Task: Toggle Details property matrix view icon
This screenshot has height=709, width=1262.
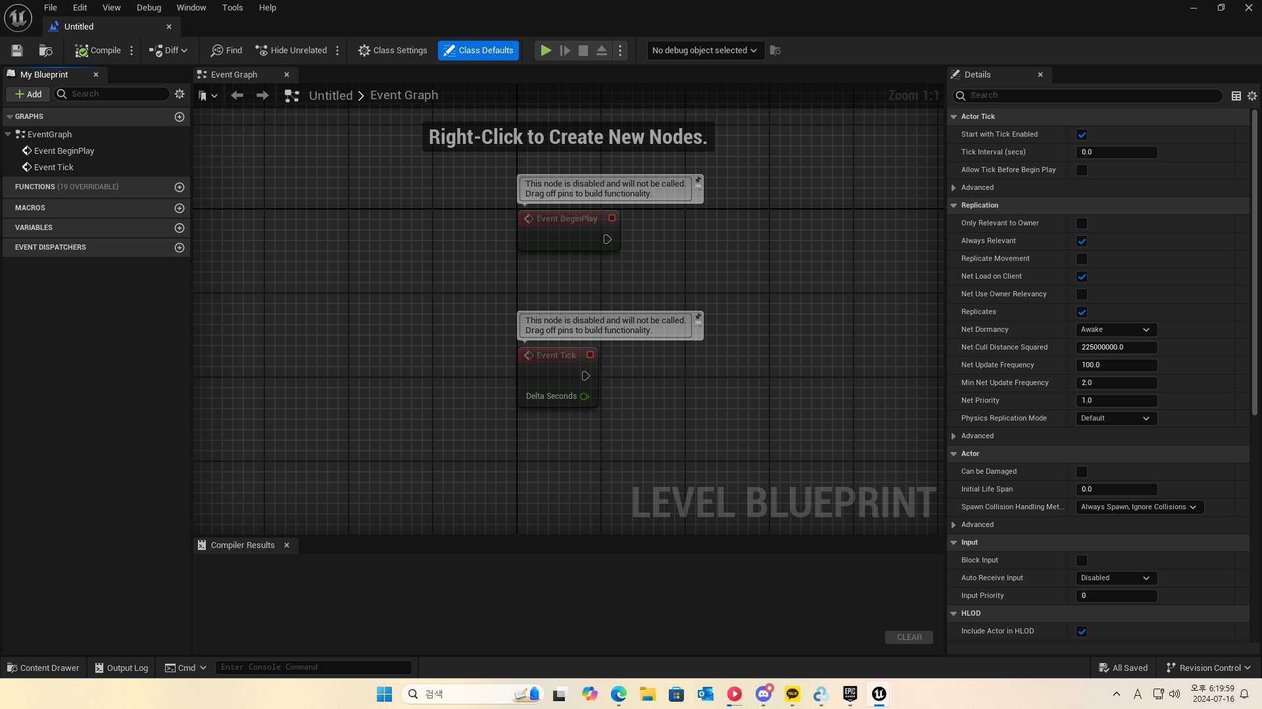Action: 1236,96
